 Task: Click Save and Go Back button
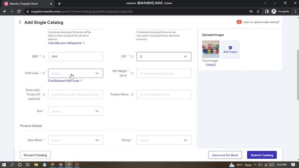tap(225, 155)
